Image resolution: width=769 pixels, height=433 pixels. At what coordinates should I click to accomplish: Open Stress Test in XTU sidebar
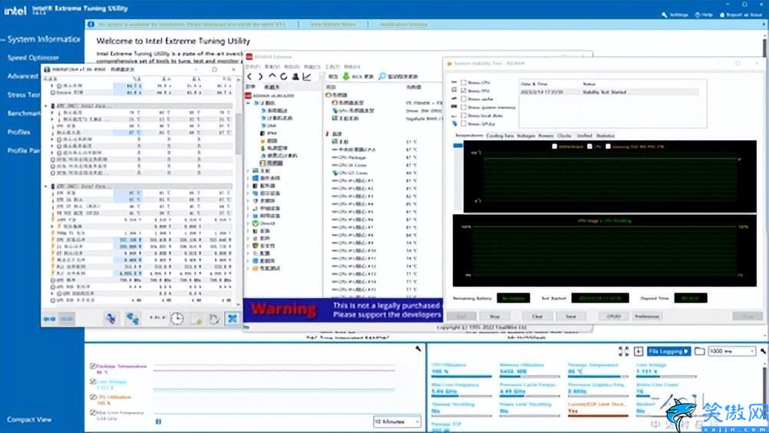pos(24,94)
